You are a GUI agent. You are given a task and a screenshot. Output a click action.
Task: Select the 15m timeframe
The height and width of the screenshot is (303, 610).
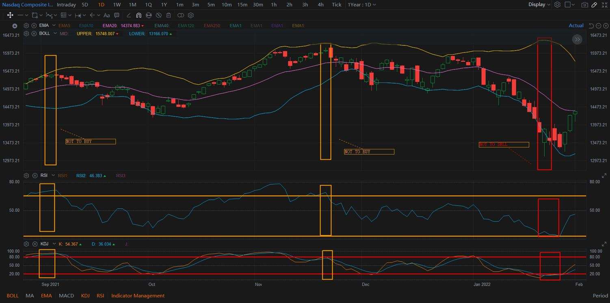click(x=242, y=4)
